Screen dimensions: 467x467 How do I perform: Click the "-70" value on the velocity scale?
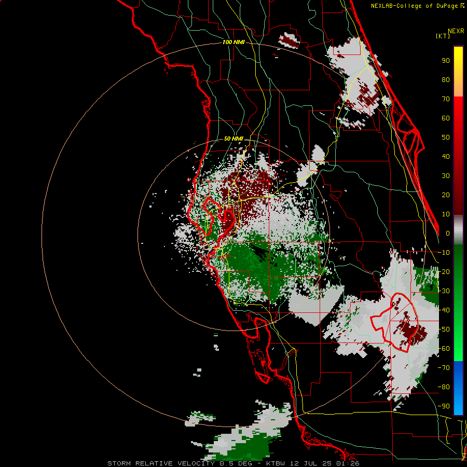(444, 368)
